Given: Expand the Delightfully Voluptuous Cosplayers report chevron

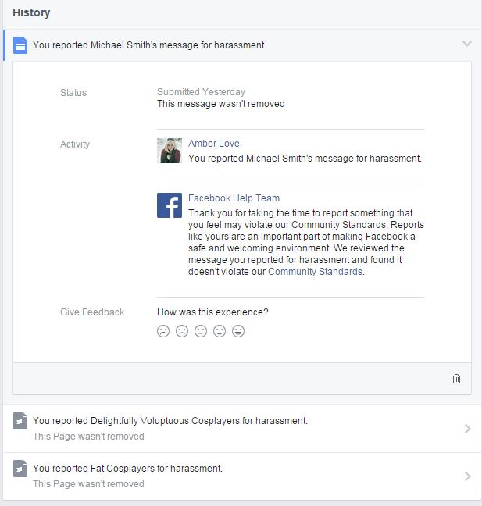Looking at the screenshot, I should pyautogui.click(x=467, y=429).
